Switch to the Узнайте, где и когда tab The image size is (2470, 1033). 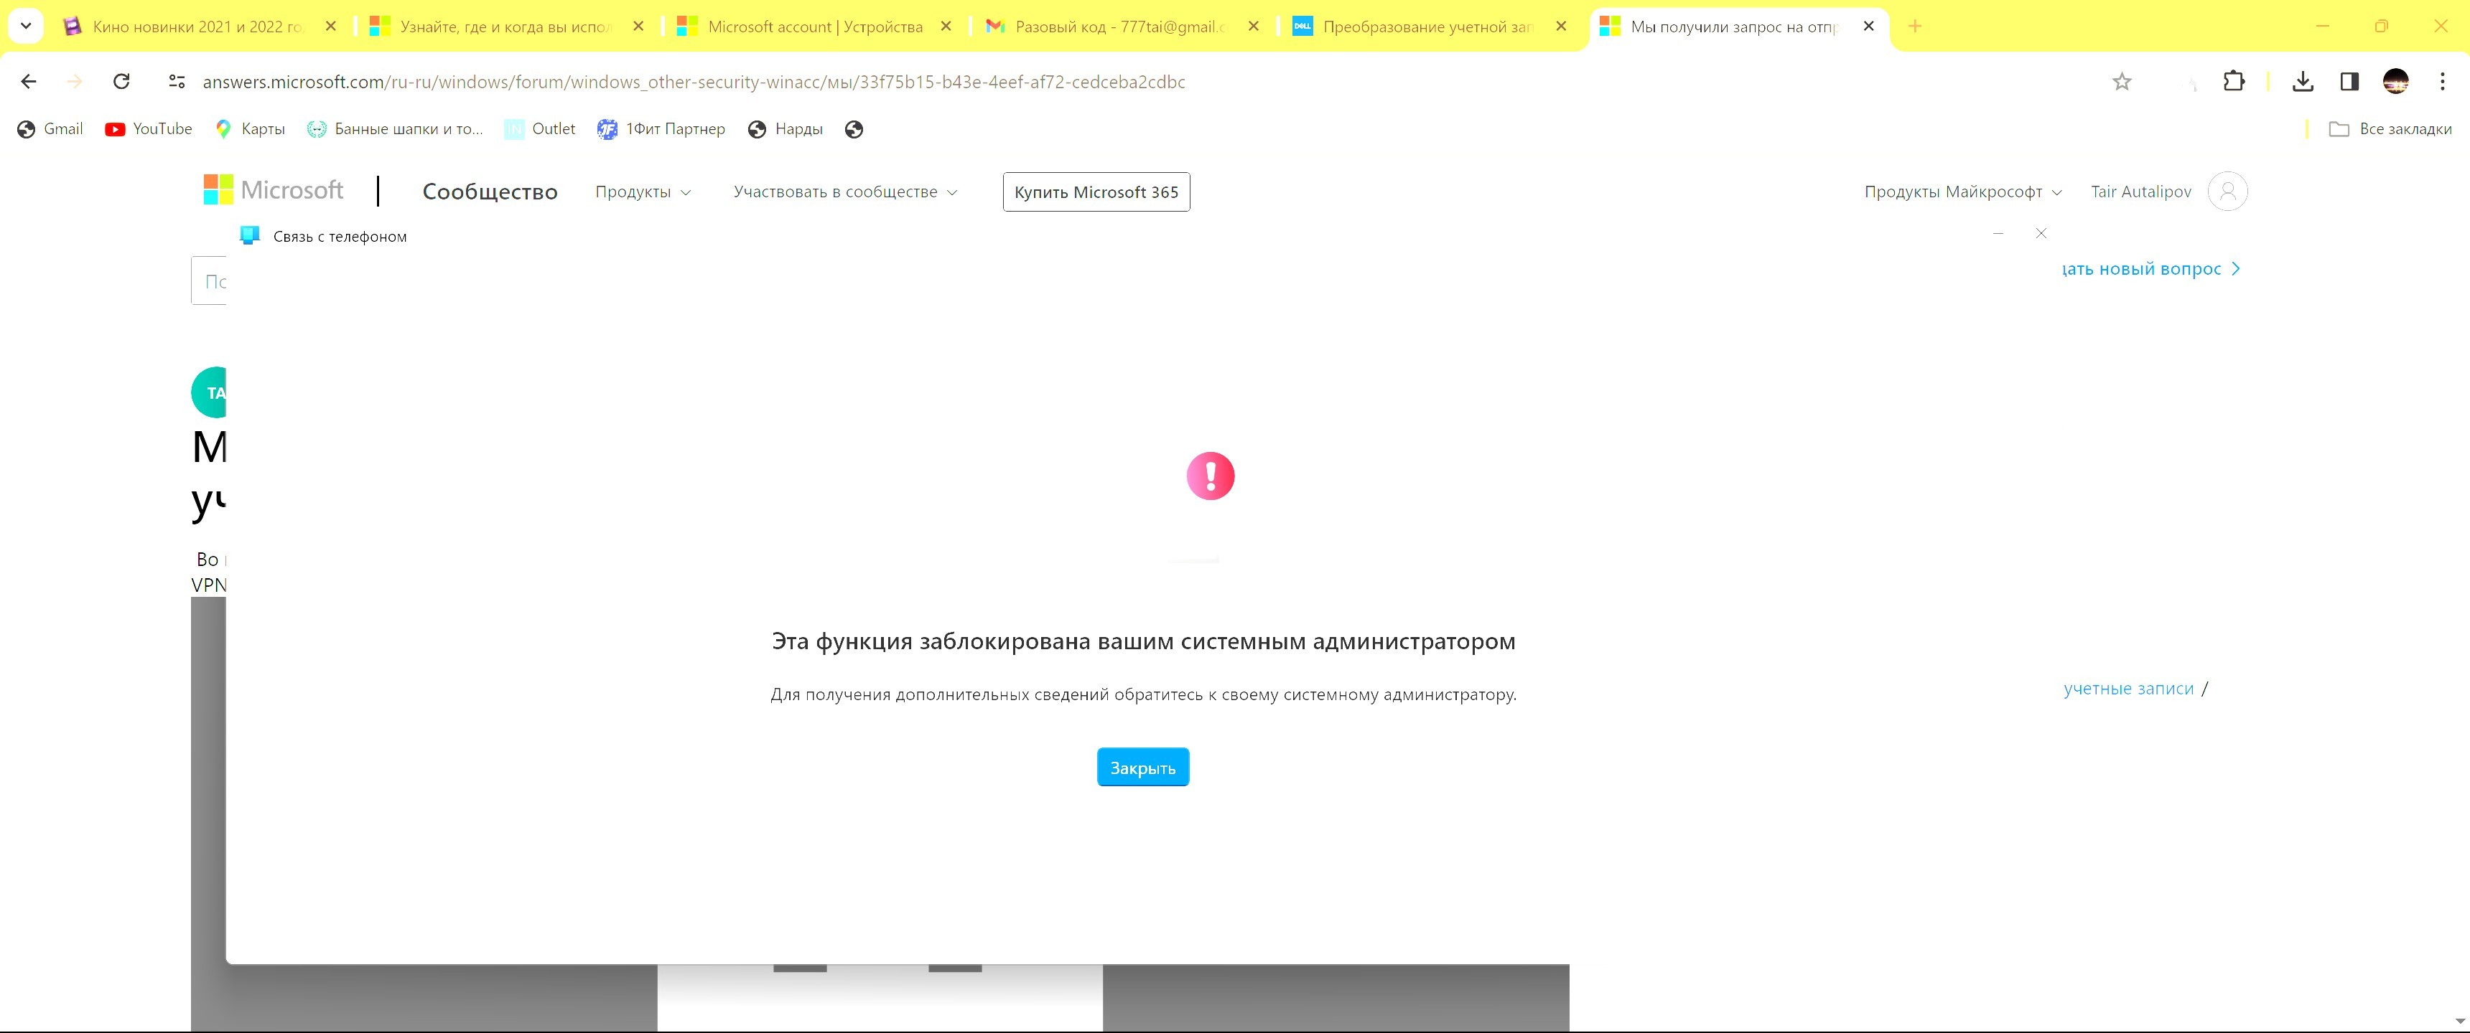click(505, 27)
